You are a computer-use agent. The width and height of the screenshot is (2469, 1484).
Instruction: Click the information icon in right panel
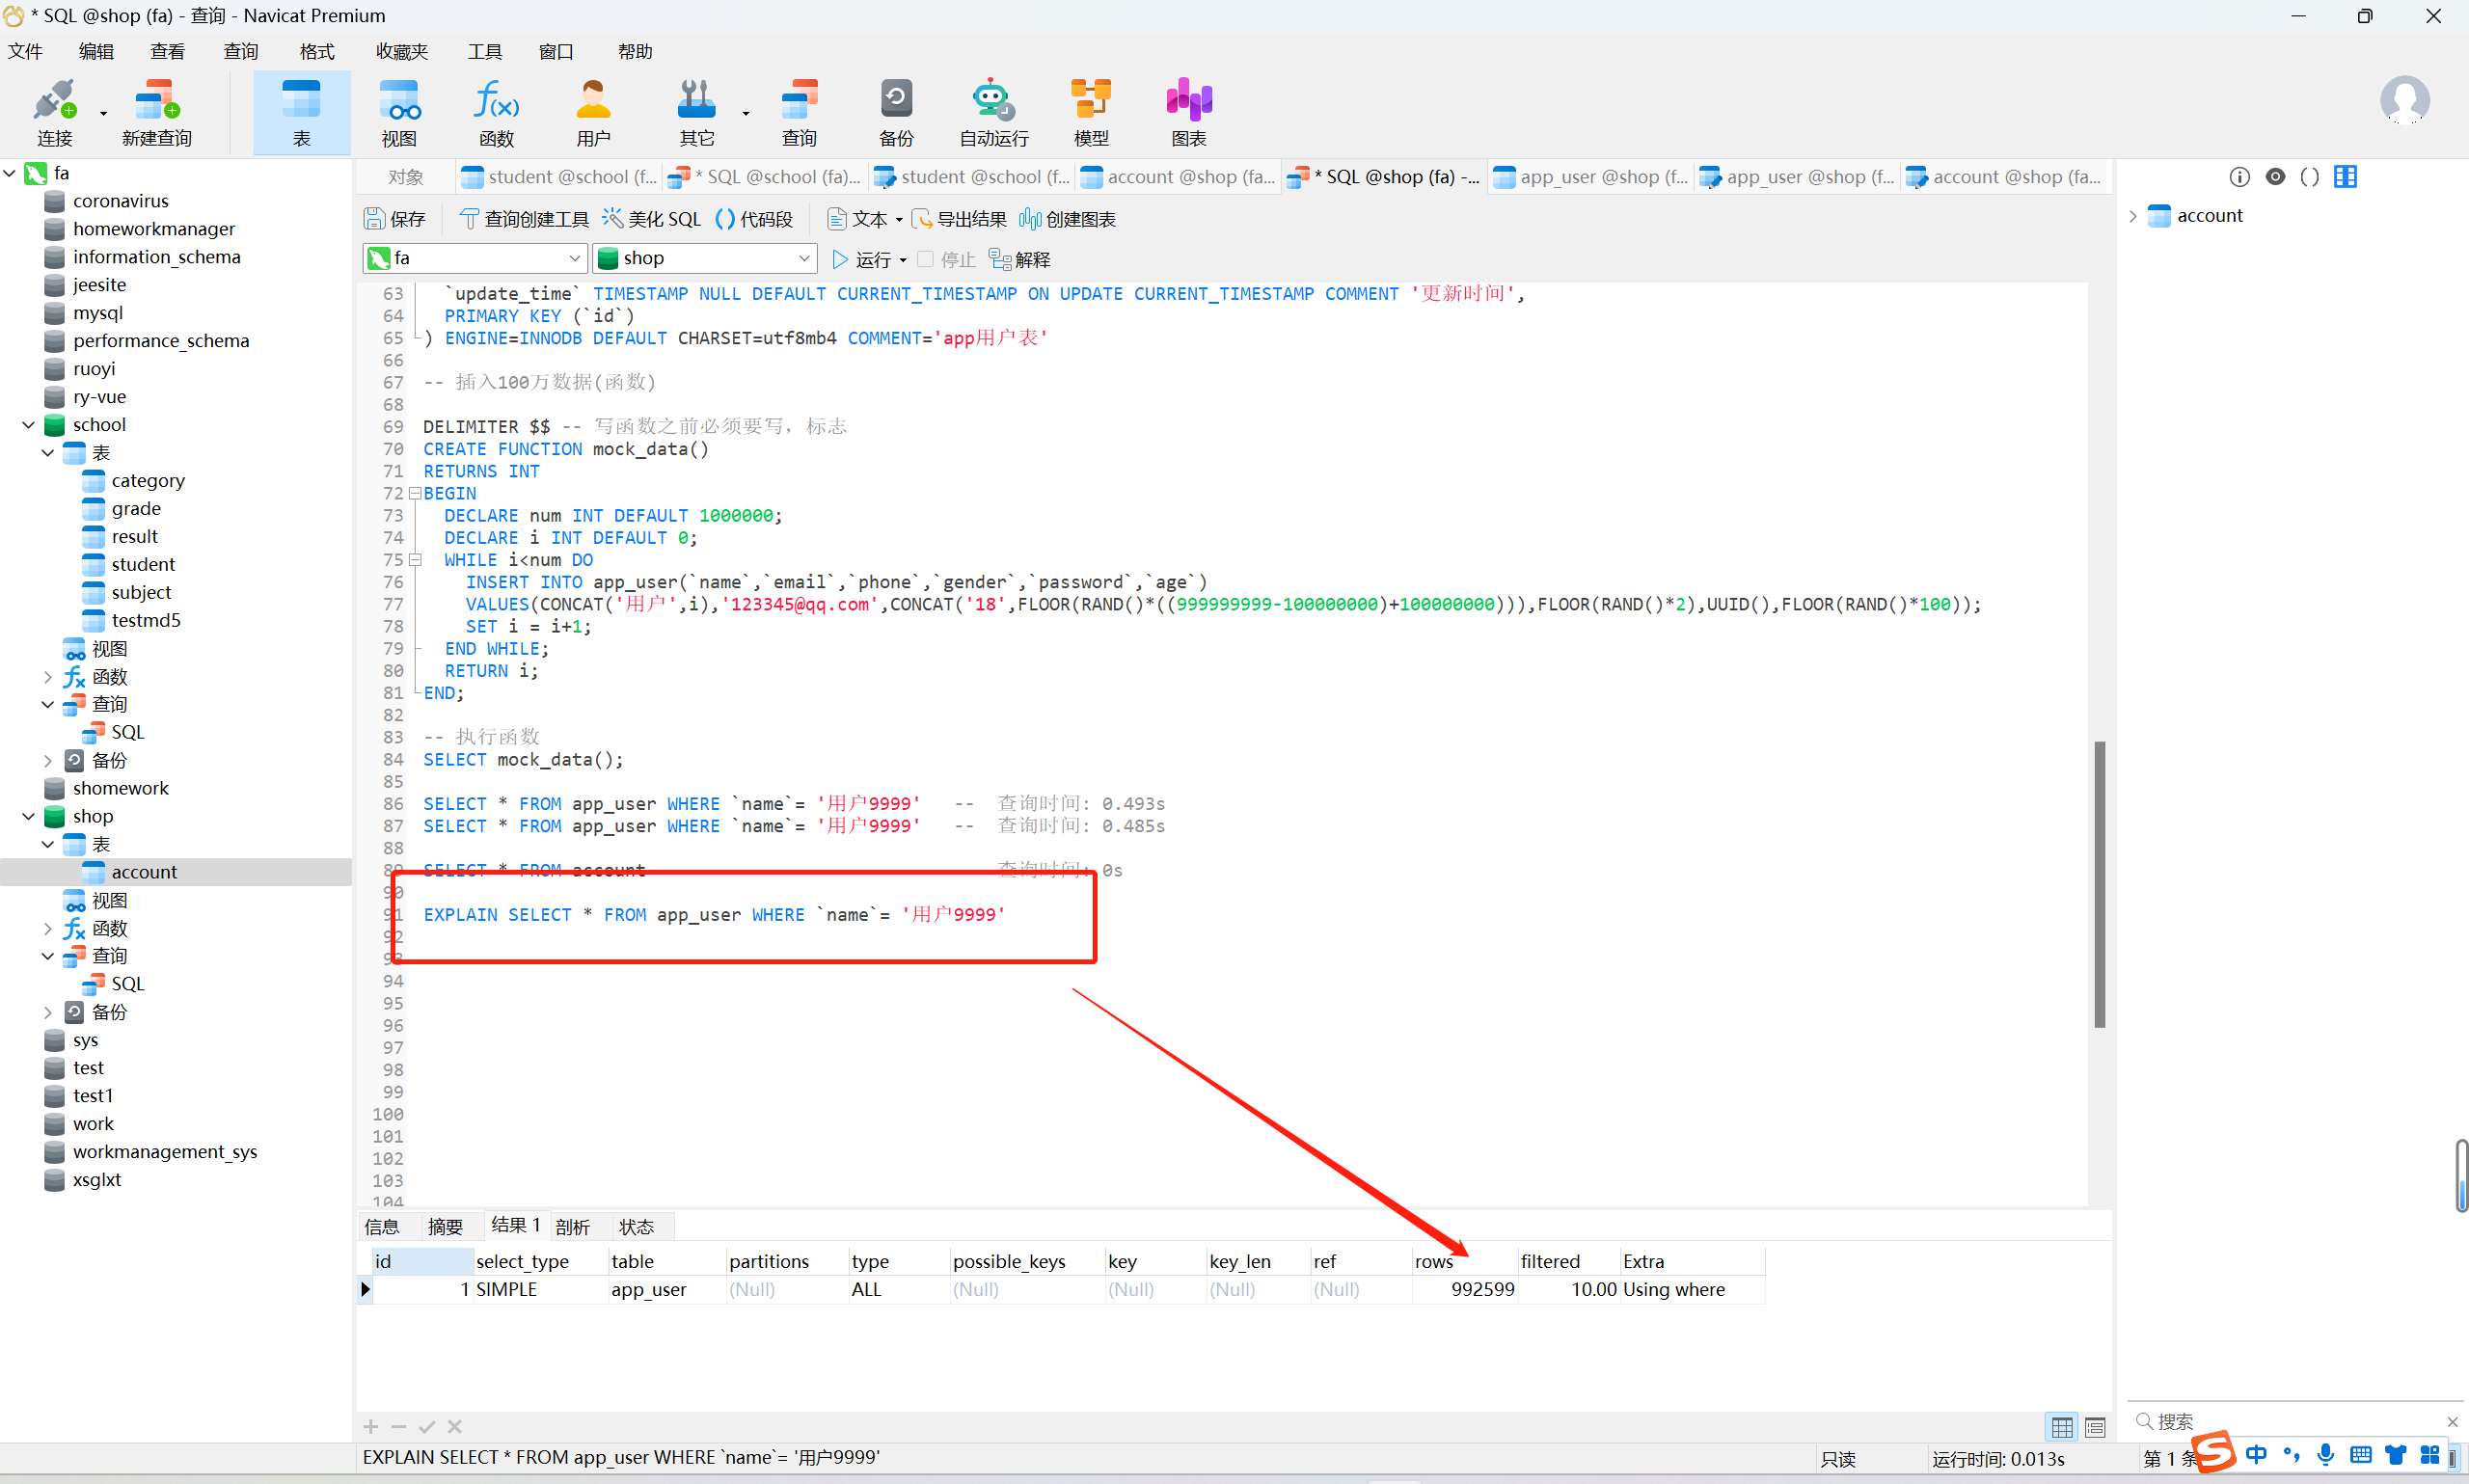[x=2239, y=177]
